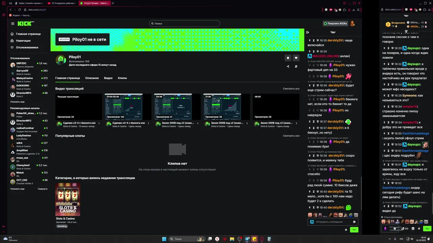
Task: Click Получить KICKs button
Action: 335,24
